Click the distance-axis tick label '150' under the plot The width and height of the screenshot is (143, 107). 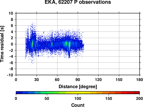coord(119,80)
